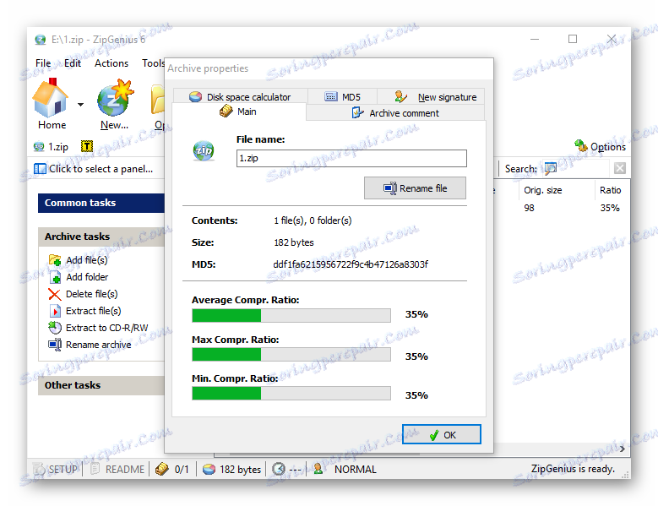Viewport: 658px width, 506px height.
Task: Click the NORMAL user mode status entry
Action: click(x=355, y=469)
